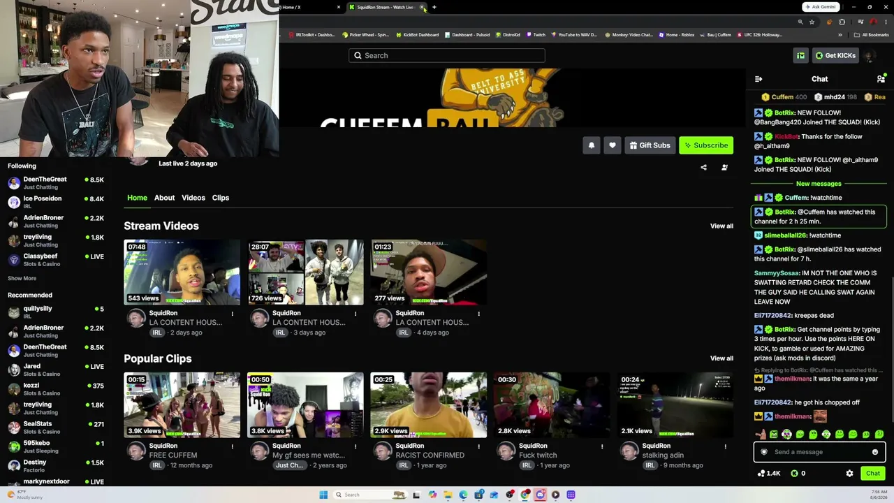The width and height of the screenshot is (894, 503).
Task: Open options for 543 views stream video
Action: pos(232,313)
